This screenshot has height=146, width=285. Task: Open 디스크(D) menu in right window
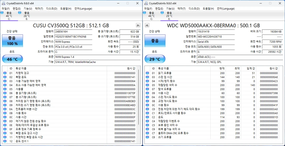tap(194, 8)
